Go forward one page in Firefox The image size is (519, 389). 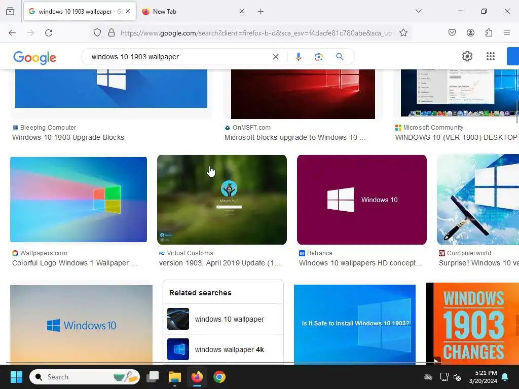click(30, 33)
